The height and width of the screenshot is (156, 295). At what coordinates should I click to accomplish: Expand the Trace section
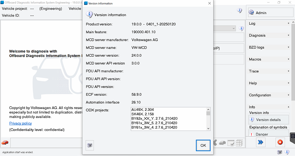(x=269, y=71)
